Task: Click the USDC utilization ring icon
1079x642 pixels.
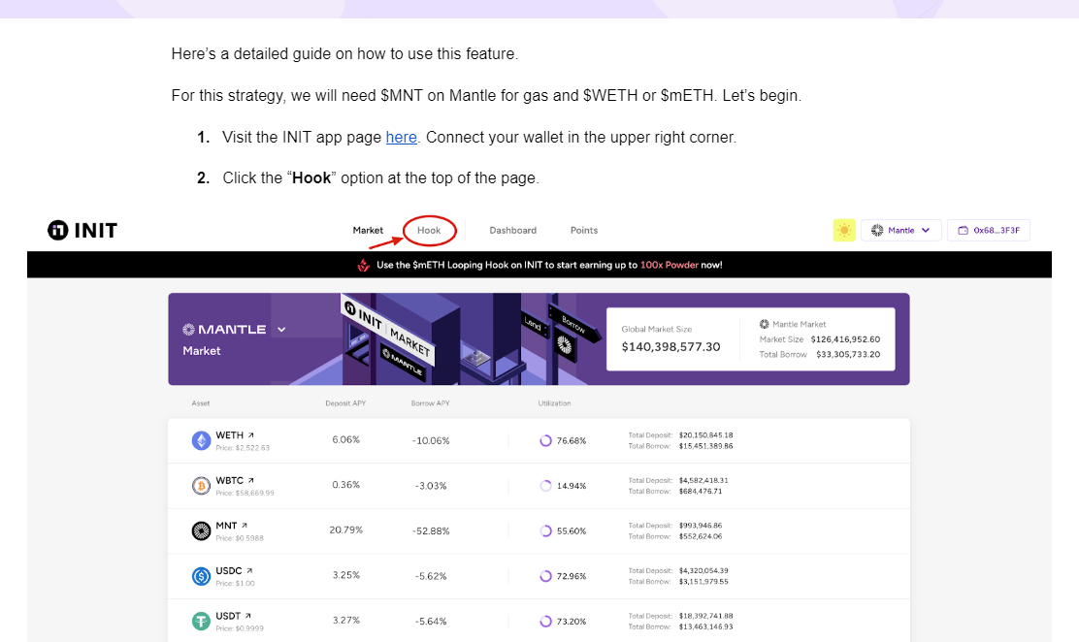Action: click(x=545, y=576)
